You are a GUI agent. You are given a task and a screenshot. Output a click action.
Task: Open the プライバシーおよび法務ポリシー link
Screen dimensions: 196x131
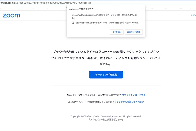[106, 119]
